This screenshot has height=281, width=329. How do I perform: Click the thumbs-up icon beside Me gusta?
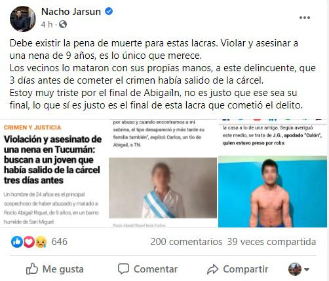pyautogui.click(x=32, y=269)
